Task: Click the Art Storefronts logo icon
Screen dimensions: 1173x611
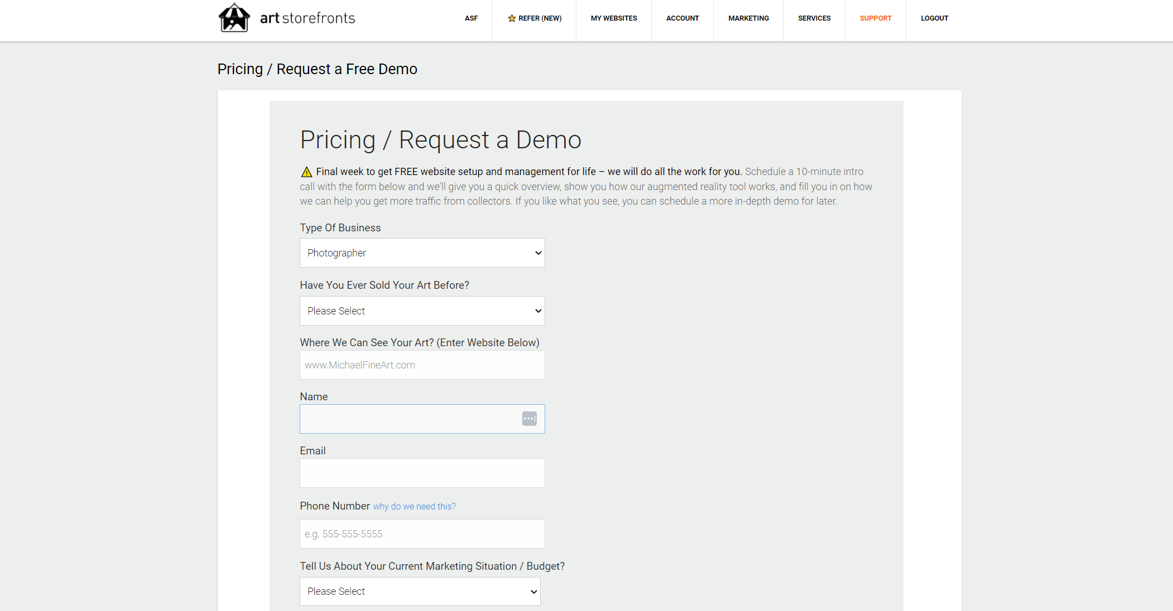Action: click(x=234, y=18)
